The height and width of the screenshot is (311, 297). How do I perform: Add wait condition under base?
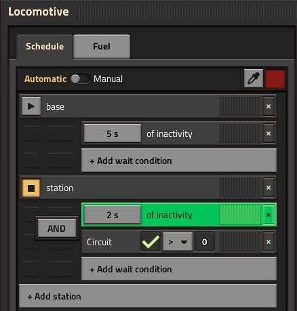pos(179,161)
